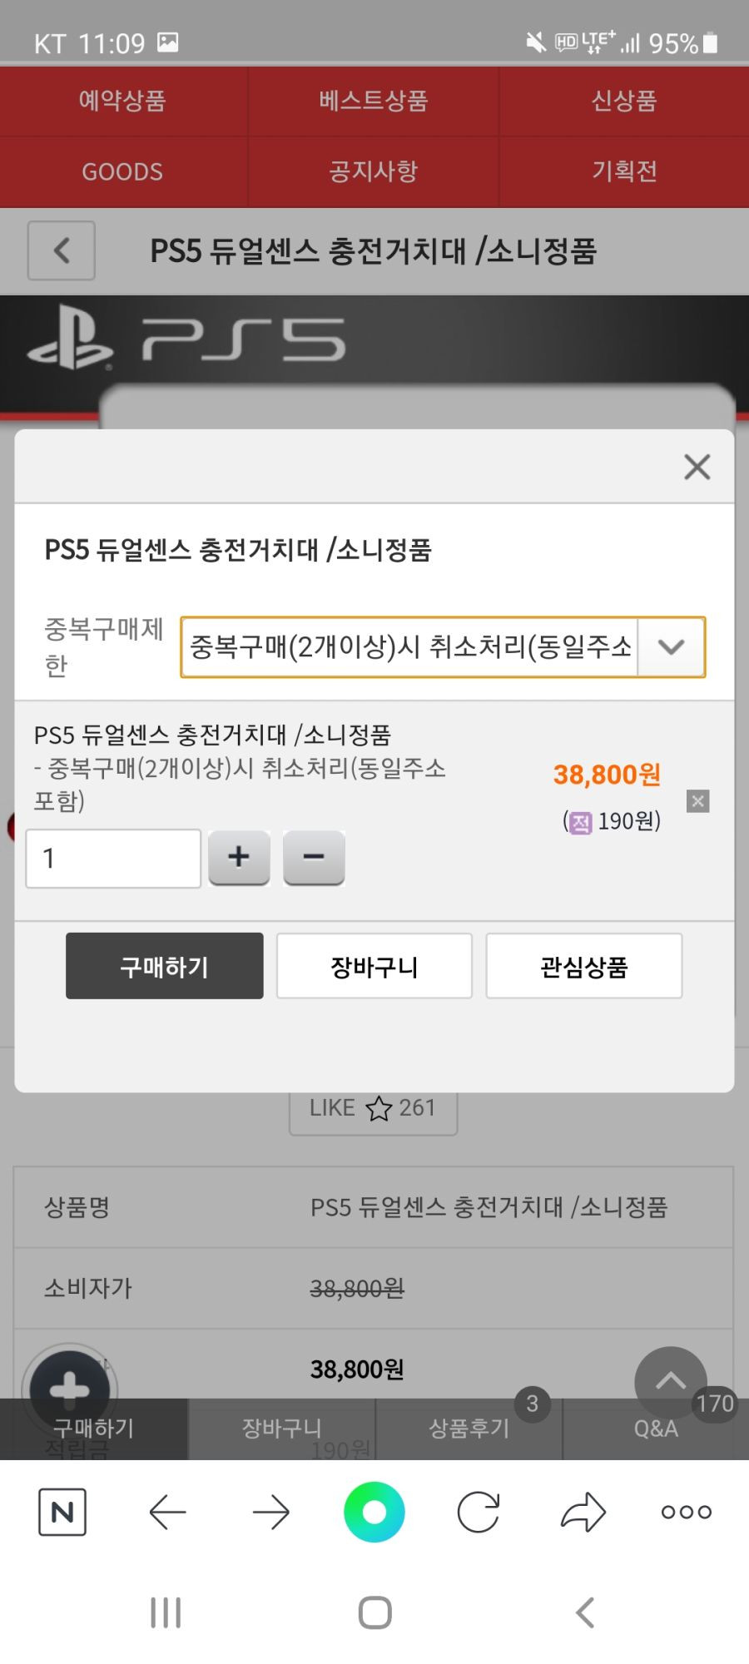Share page with browser share icon
749x1664 pixels.
pyautogui.click(x=583, y=1512)
